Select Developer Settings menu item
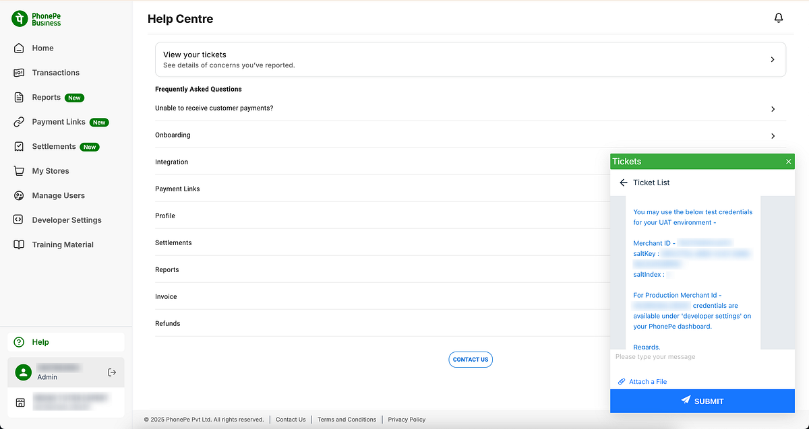Image resolution: width=809 pixels, height=429 pixels. point(67,220)
